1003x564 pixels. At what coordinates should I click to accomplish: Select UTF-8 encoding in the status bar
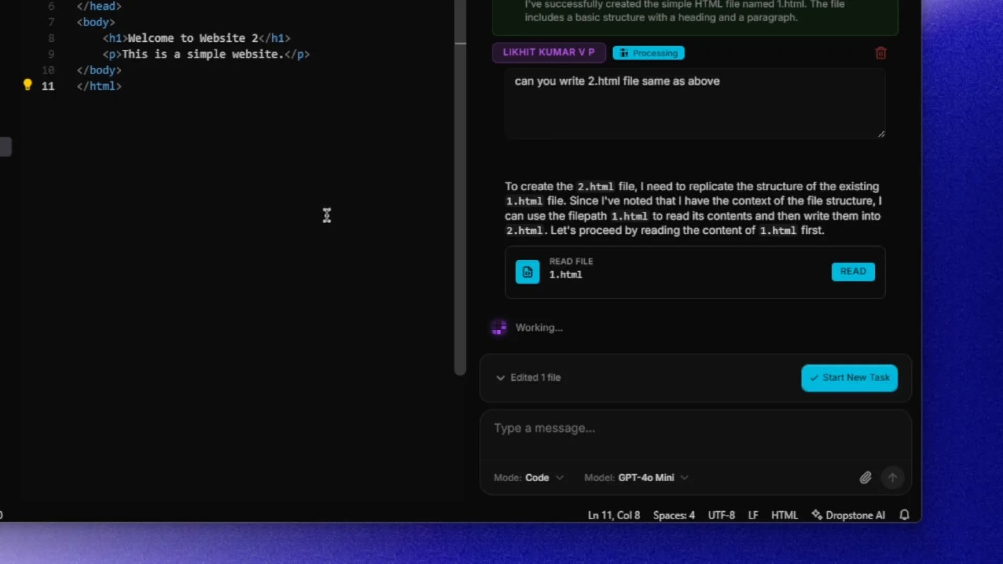[x=721, y=515]
